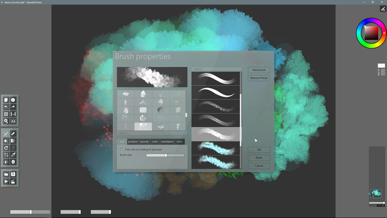The width and height of the screenshot is (387, 218).
Task: Select the bottom cyan spiky stroke preset
Action: click(216, 162)
